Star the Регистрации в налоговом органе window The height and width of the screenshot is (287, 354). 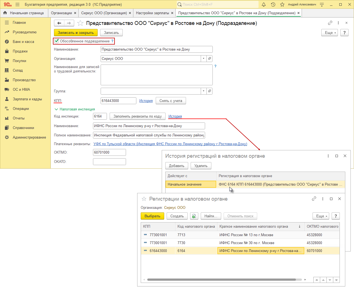[x=144, y=199]
